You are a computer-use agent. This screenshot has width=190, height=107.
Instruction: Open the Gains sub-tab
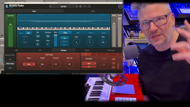(78, 33)
